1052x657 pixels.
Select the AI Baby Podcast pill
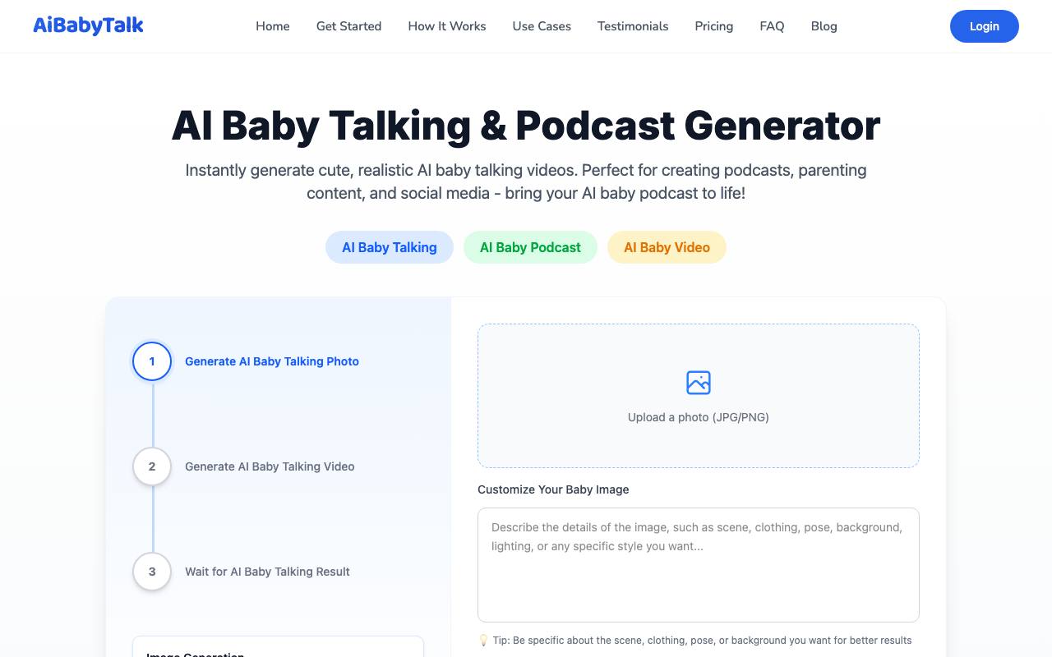pyautogui.click(x=530, y=247)
